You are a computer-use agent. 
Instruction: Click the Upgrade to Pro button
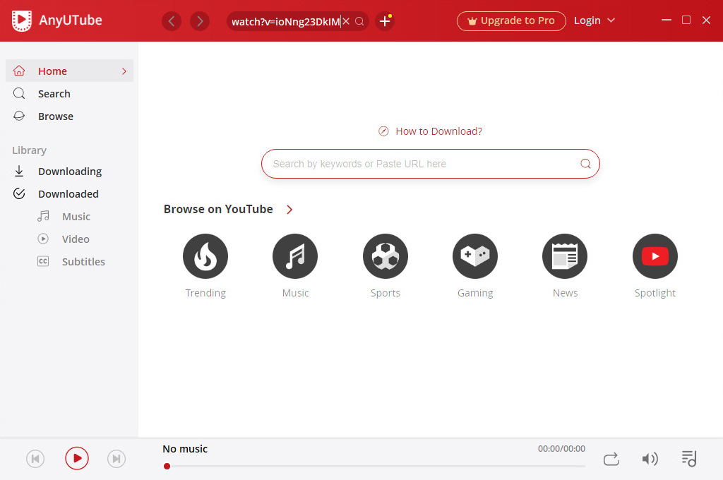[511, 21]
